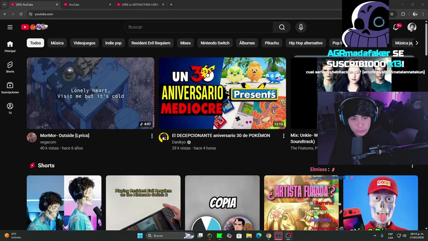Open vegacom channel avatar

pos(32,138)
